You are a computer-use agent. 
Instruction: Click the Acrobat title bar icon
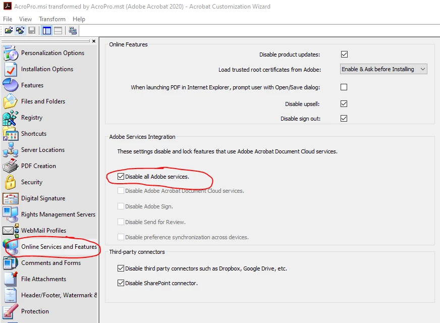click(7, 6)
